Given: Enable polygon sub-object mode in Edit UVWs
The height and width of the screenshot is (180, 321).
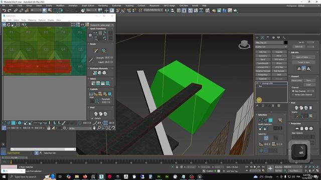Looking at the screenshot, I should [14, 123].
